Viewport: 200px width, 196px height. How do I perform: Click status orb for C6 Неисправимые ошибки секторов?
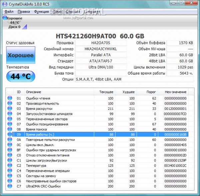10,181
